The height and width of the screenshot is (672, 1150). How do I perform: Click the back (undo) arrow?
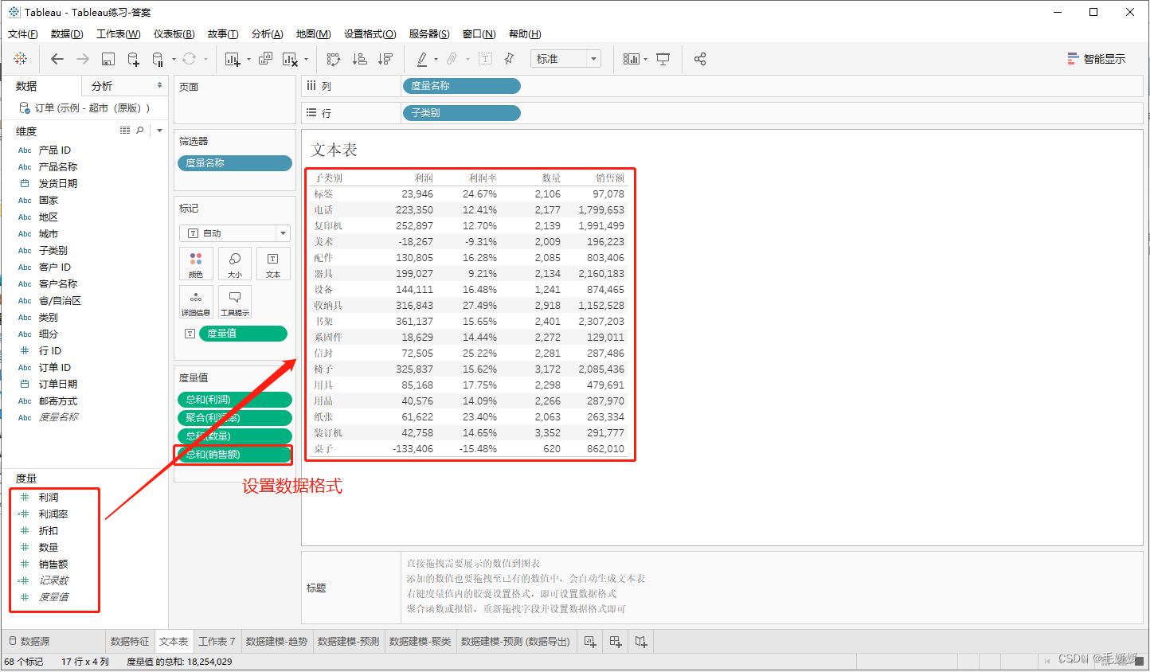point(57,59)
